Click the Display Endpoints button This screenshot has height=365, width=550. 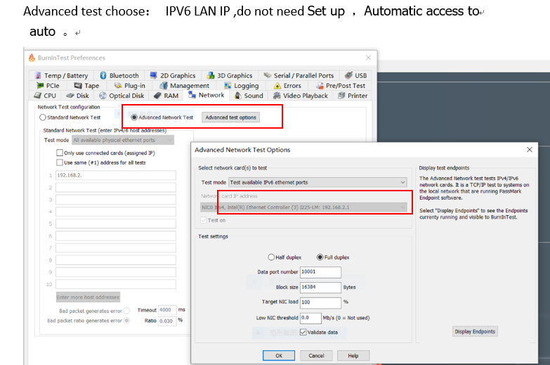[x=475, y=331]
